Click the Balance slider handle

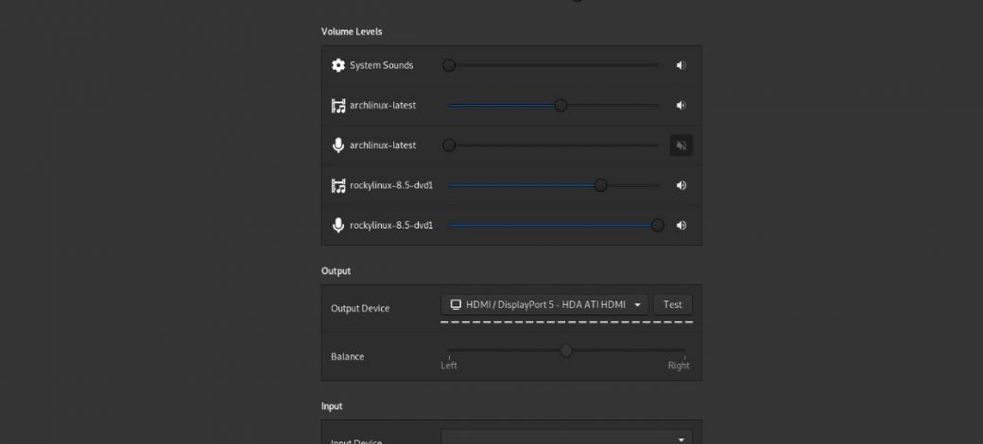[566, 350]
